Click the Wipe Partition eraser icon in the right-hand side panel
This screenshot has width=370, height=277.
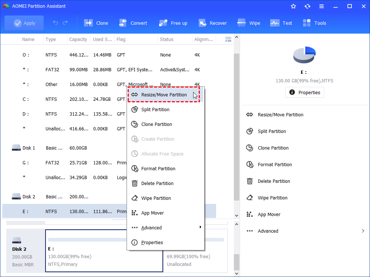coord(250,198)
